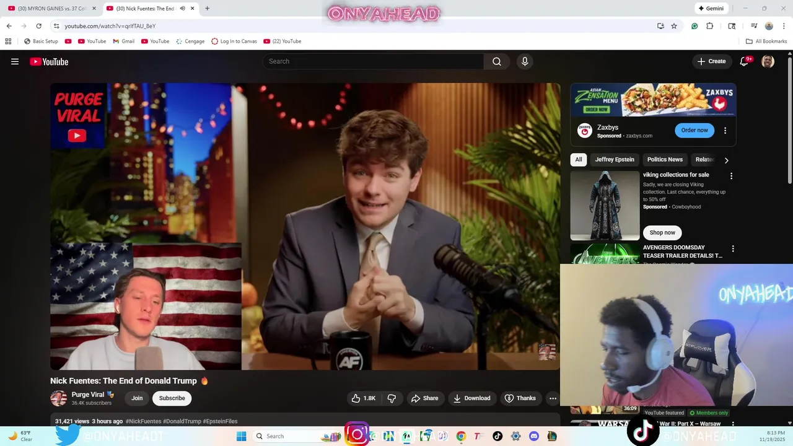Bookmark this page with star icon
793x446 pixels.
tap(674, 26)
